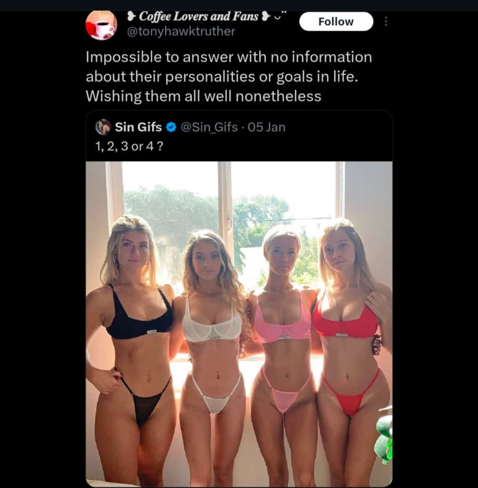Click the @tonyhawktruther handle
Viewport: 478px width, 488px height.
[181, 31]
